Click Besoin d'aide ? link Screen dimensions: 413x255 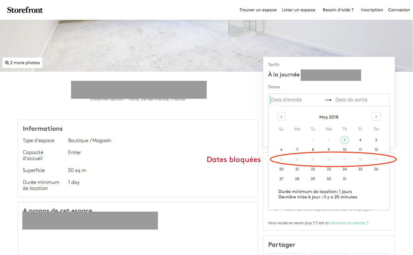338,10
